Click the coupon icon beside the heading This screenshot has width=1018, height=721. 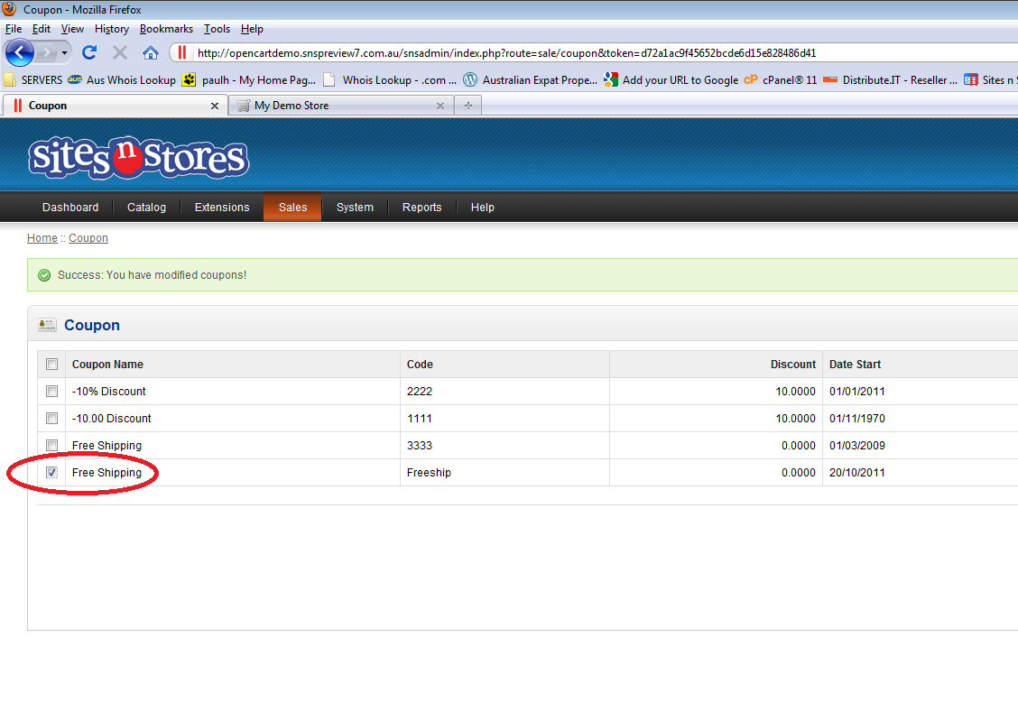coord(47,325)
